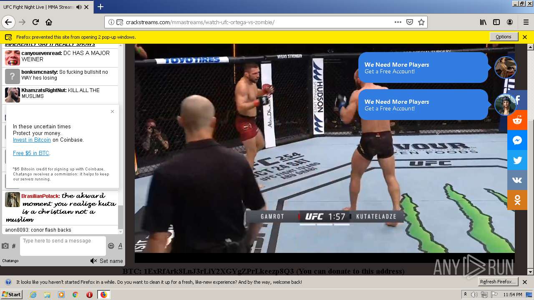
Task: Share on VK
Action: click(517, 180)
